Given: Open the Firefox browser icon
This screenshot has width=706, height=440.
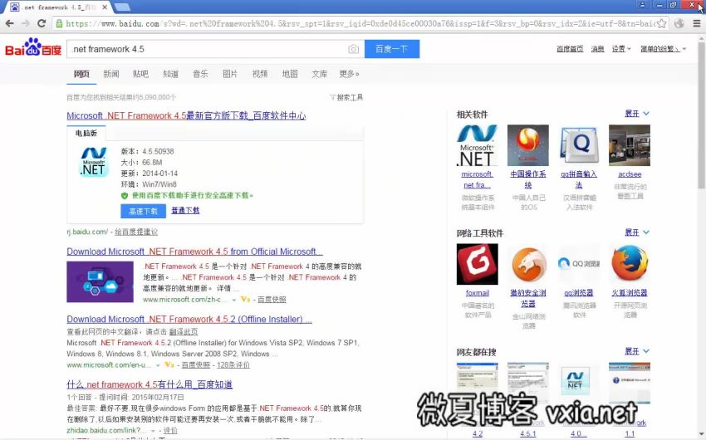Looking at the screenshot, I should [x=630, y=264].
